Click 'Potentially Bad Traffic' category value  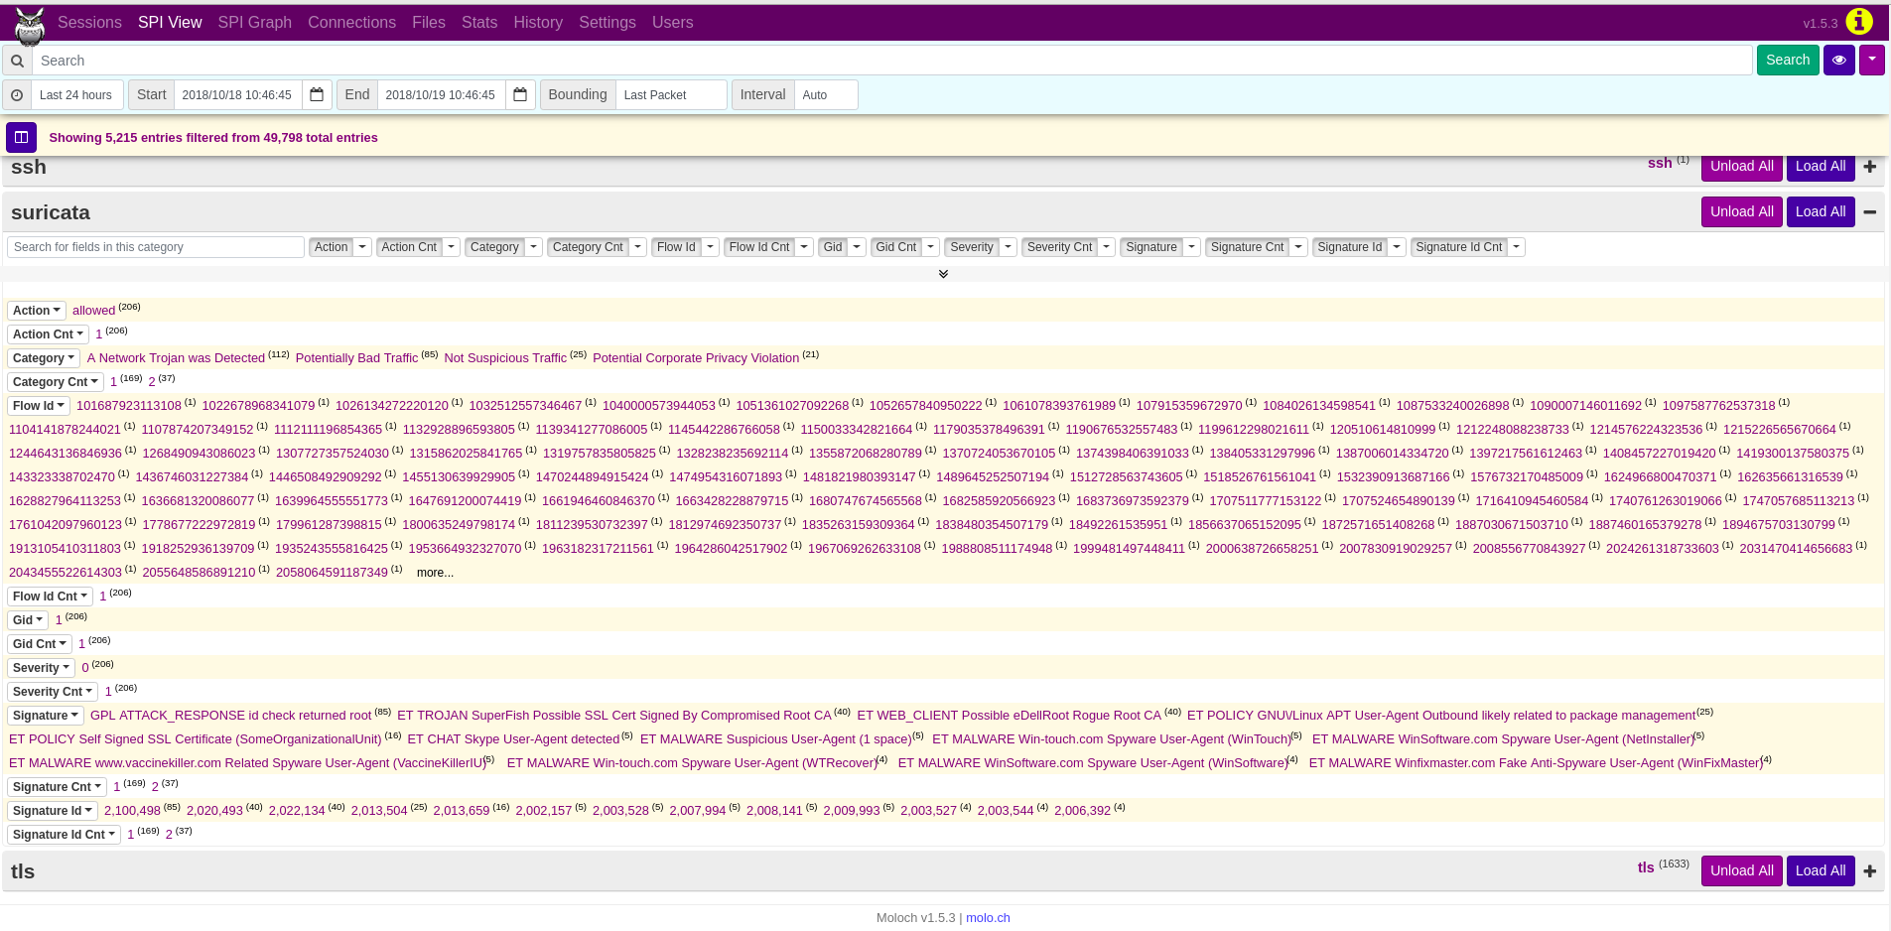click(x=356, y=358)
